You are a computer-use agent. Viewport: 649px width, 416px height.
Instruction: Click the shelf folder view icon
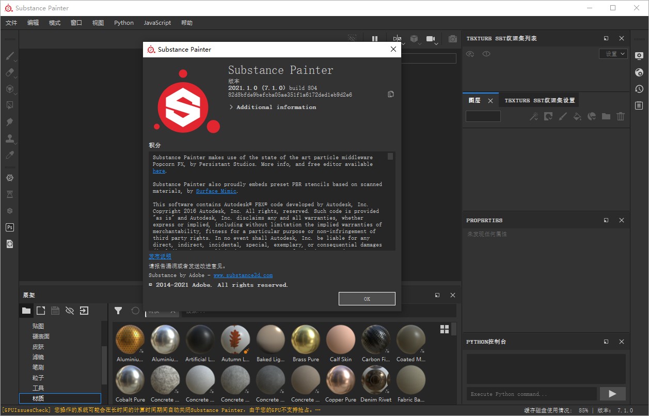click(x=26, y=311)
